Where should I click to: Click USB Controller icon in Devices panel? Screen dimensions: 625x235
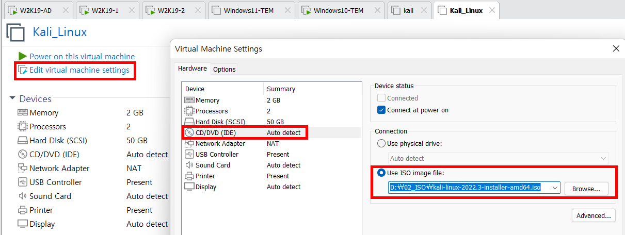pos(22,182)
